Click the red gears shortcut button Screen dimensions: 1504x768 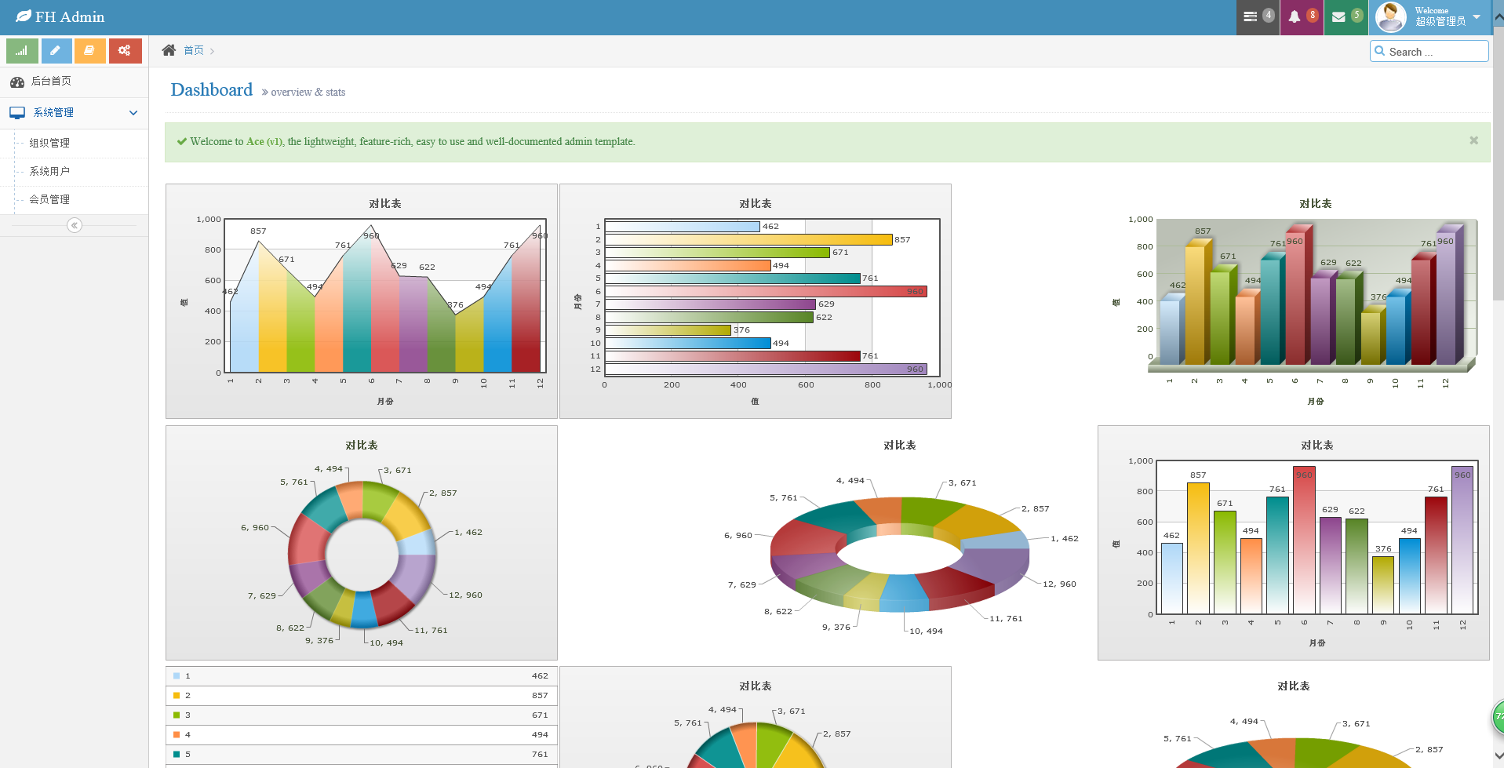[125, 51]
